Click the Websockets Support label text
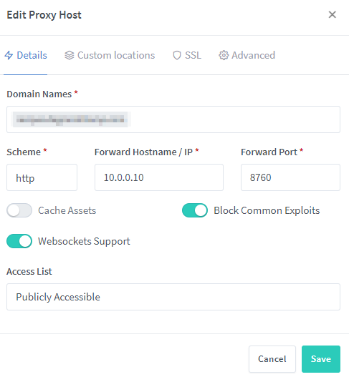Screen dimensions: 349x382 tap(84, 241)
